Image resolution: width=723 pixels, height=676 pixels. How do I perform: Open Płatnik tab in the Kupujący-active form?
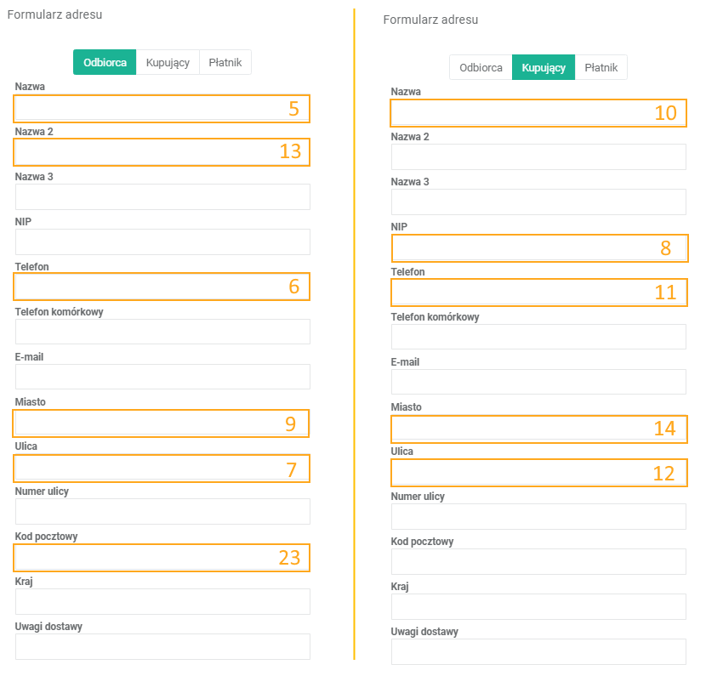tap(601, 67)
